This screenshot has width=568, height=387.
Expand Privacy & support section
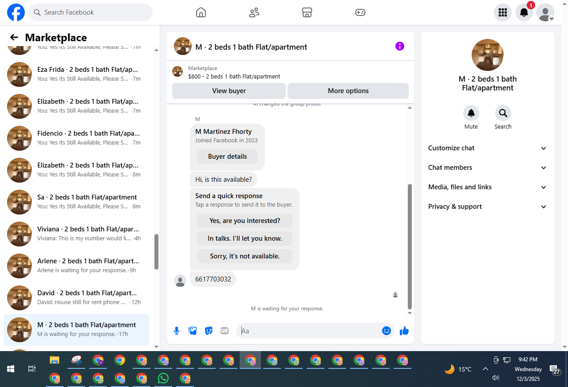point(488,207)
